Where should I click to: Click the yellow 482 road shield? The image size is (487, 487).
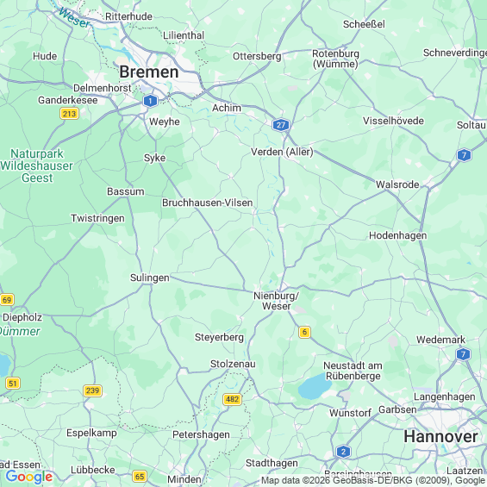(x=233, y=399)
